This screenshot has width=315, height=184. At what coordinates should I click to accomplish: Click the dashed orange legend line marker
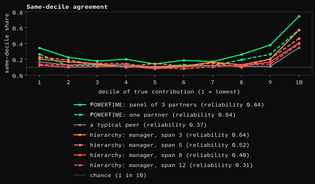80,145
